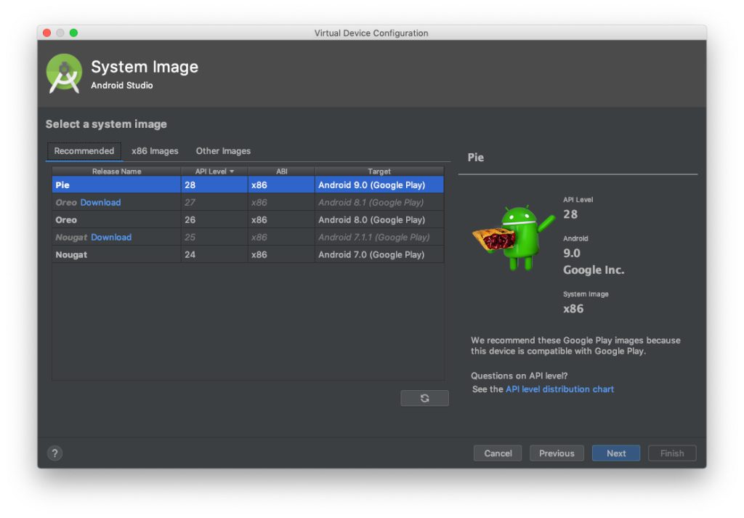
Task: Click API level 27 cell in table
Action: pyautogui.click(x=214, y=202)
